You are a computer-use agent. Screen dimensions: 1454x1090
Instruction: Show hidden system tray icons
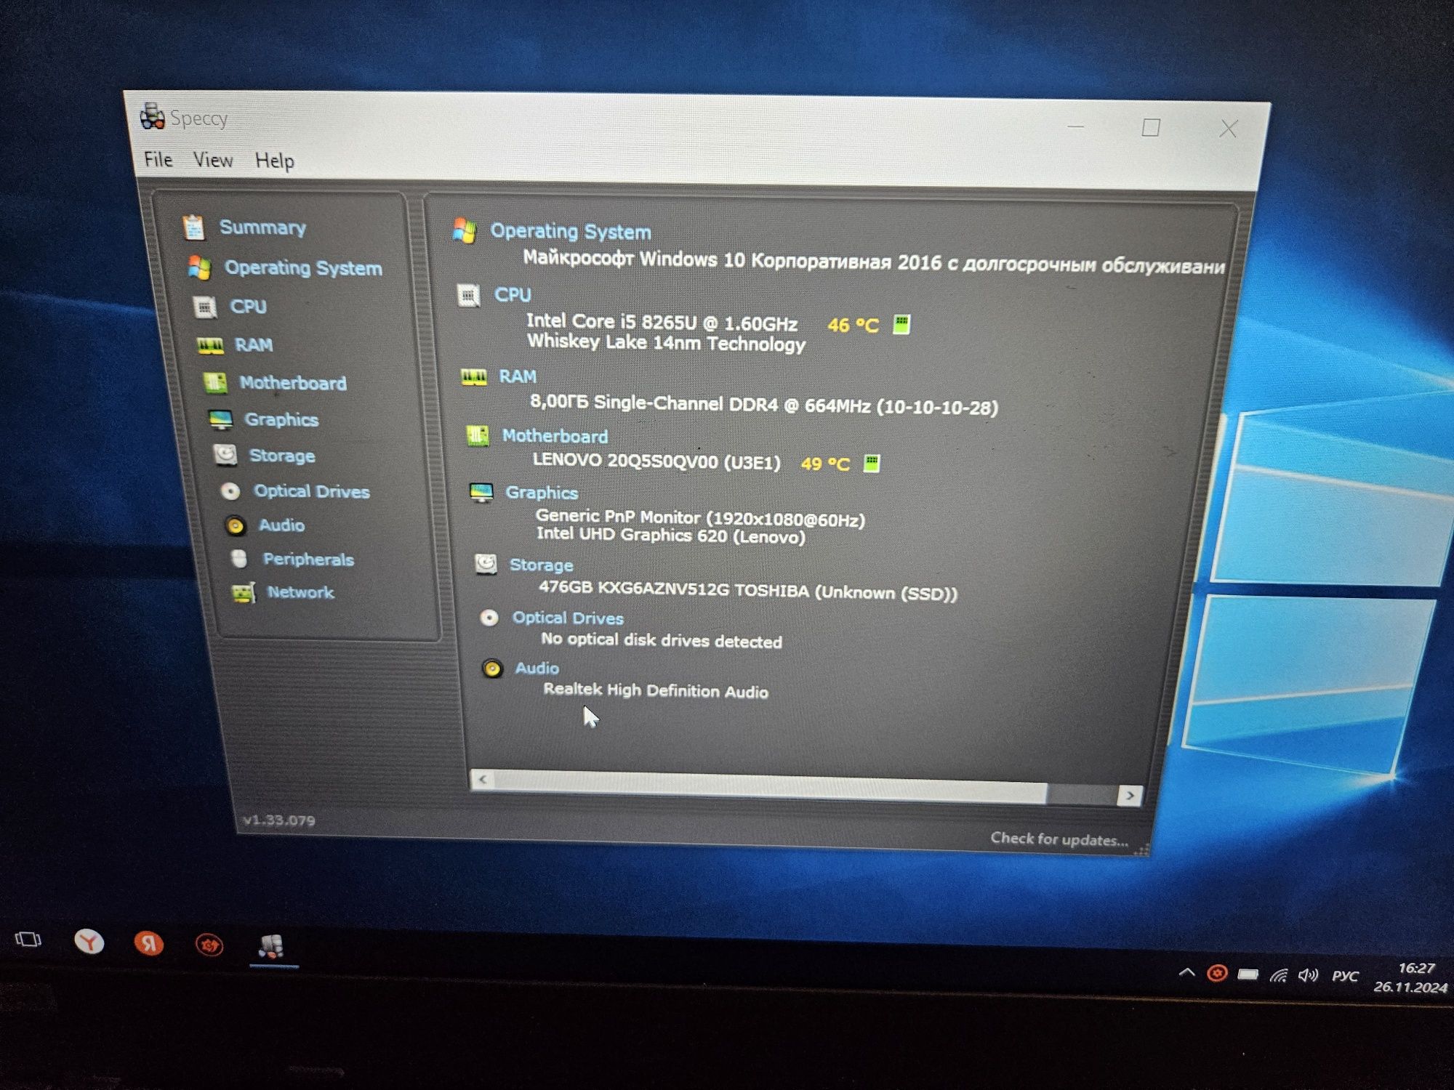(1186, 972)
